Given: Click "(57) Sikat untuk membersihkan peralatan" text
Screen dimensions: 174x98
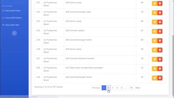Looking at the screenshot, I should [x=84, y=68].
